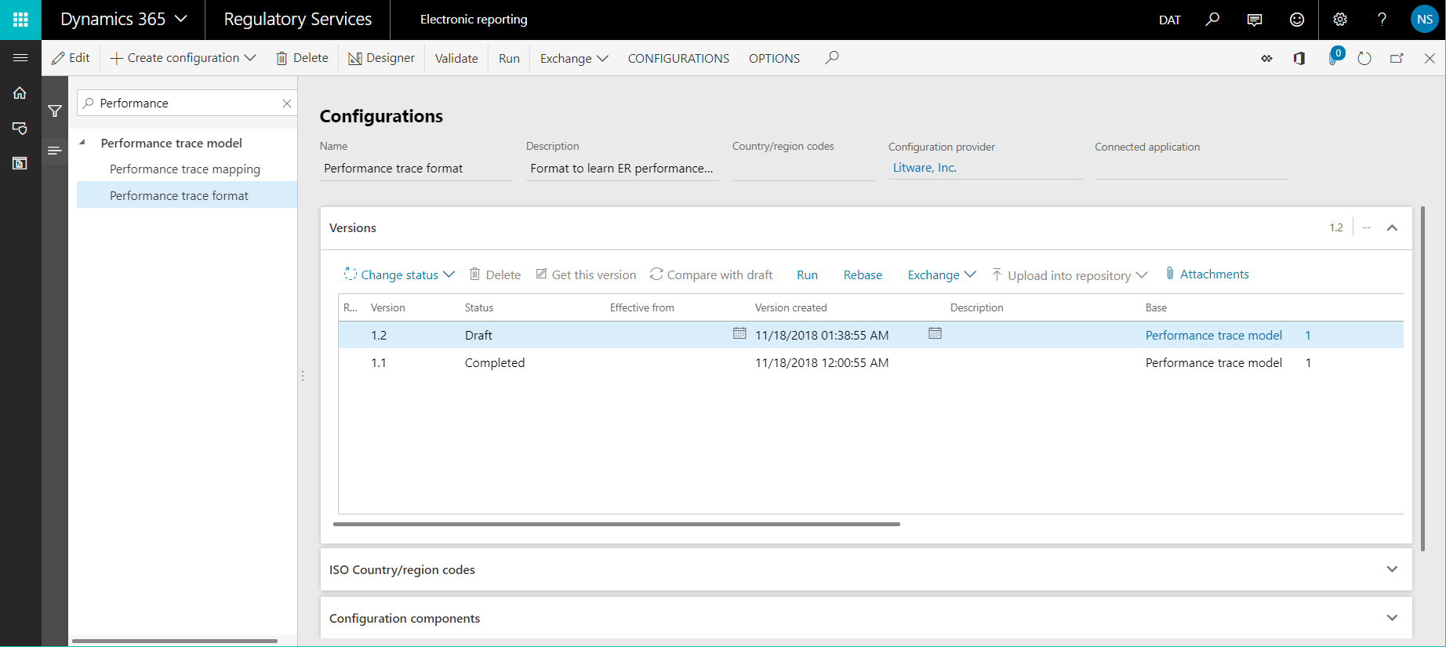The width and height of the screenshot is (1446, 647).
Task: Click Get this version
Action: [586, 274]
